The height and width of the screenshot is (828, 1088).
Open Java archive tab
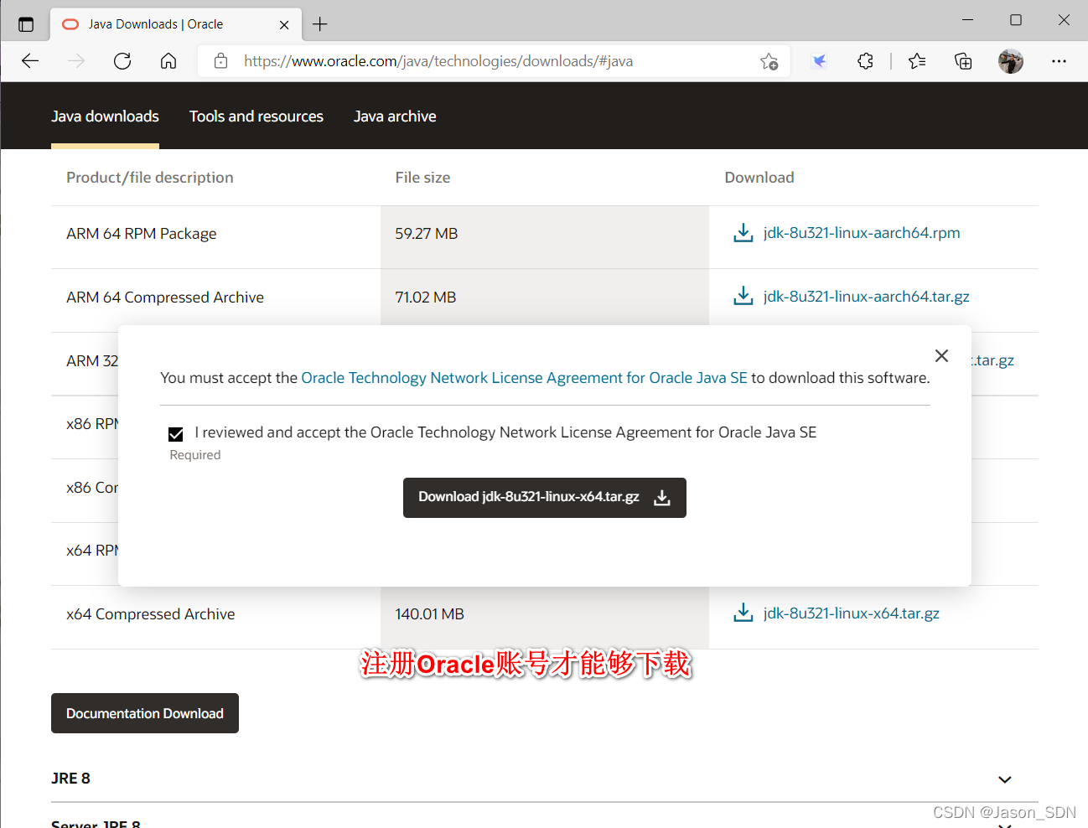[x=395, y=116]
